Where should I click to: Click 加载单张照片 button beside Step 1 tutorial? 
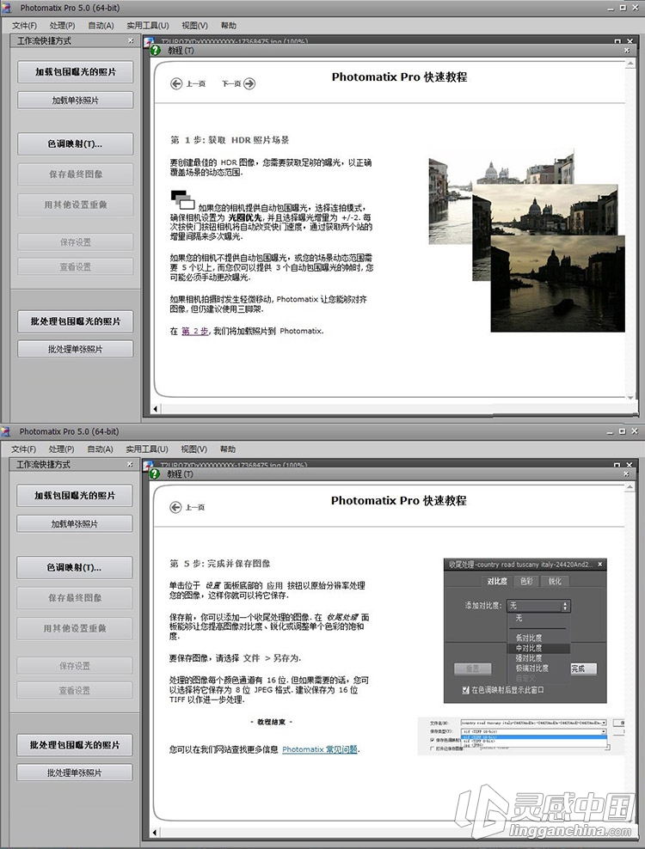[x=76, y=101]
